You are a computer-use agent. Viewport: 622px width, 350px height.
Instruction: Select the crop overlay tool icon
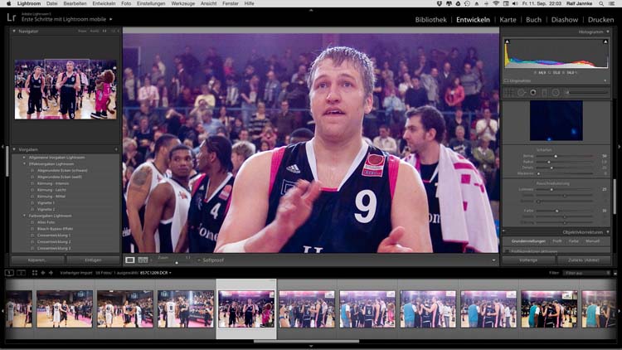(509, 92)
